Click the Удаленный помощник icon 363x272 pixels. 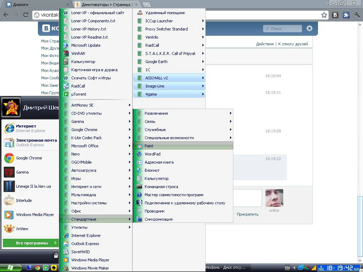click(x=140, y=13)
